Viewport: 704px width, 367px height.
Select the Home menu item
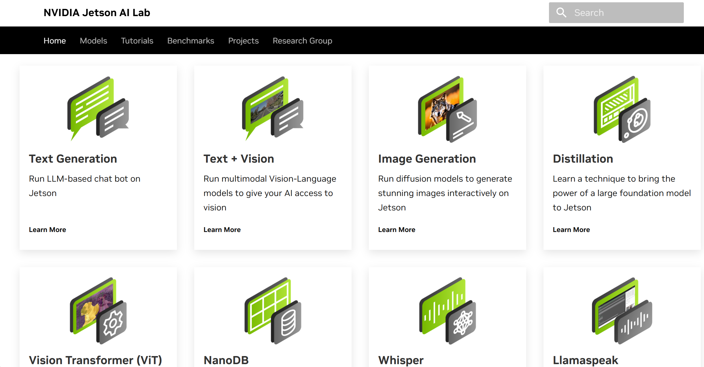click(54, 41)
